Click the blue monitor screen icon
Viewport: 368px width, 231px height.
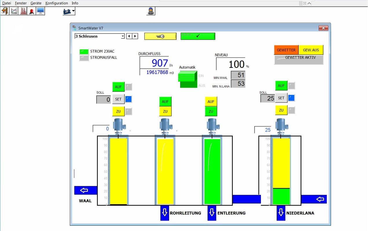click(40, 11)
